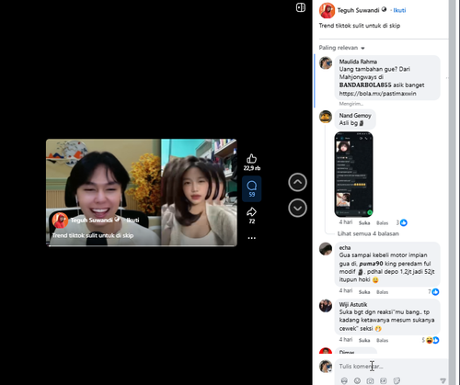Toggle the side panel view icon

tap(301, 7)
